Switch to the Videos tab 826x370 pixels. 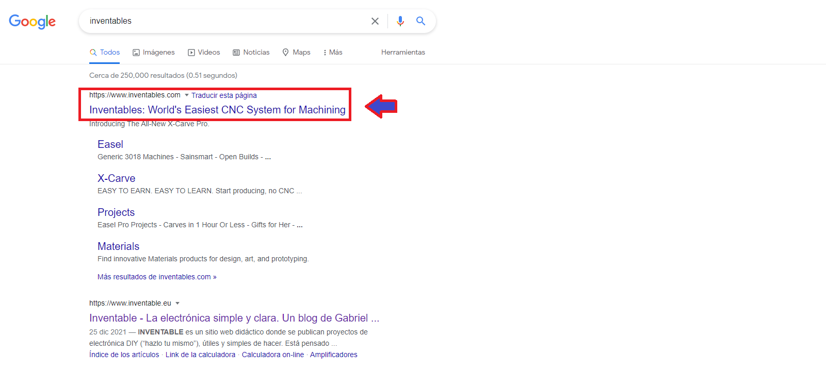tap(204, 53)
